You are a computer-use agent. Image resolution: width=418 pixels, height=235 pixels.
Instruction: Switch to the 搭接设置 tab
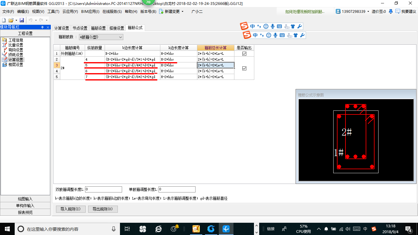pyautogui.click(x=117, y=28)
